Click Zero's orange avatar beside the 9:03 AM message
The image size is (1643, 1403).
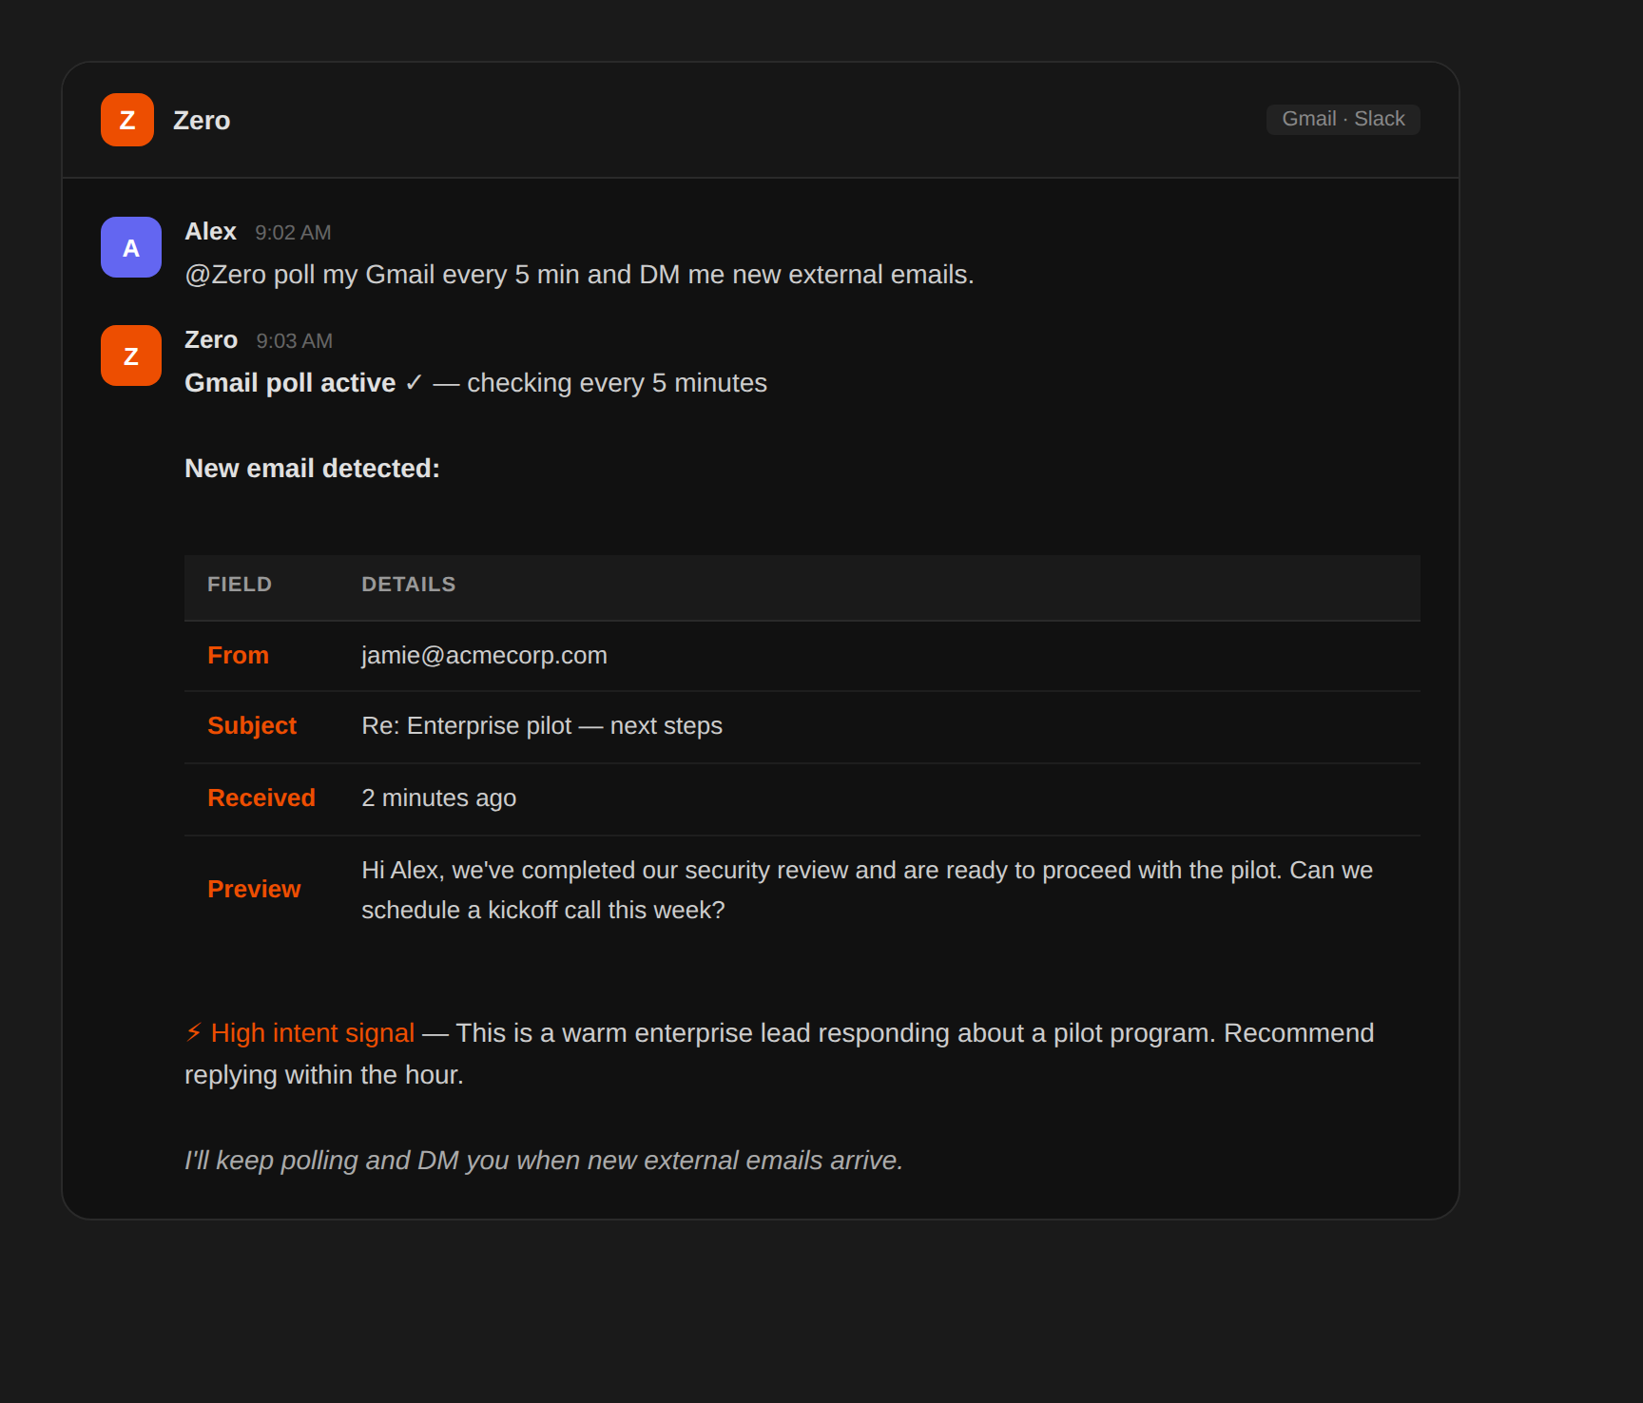(131, 356)
